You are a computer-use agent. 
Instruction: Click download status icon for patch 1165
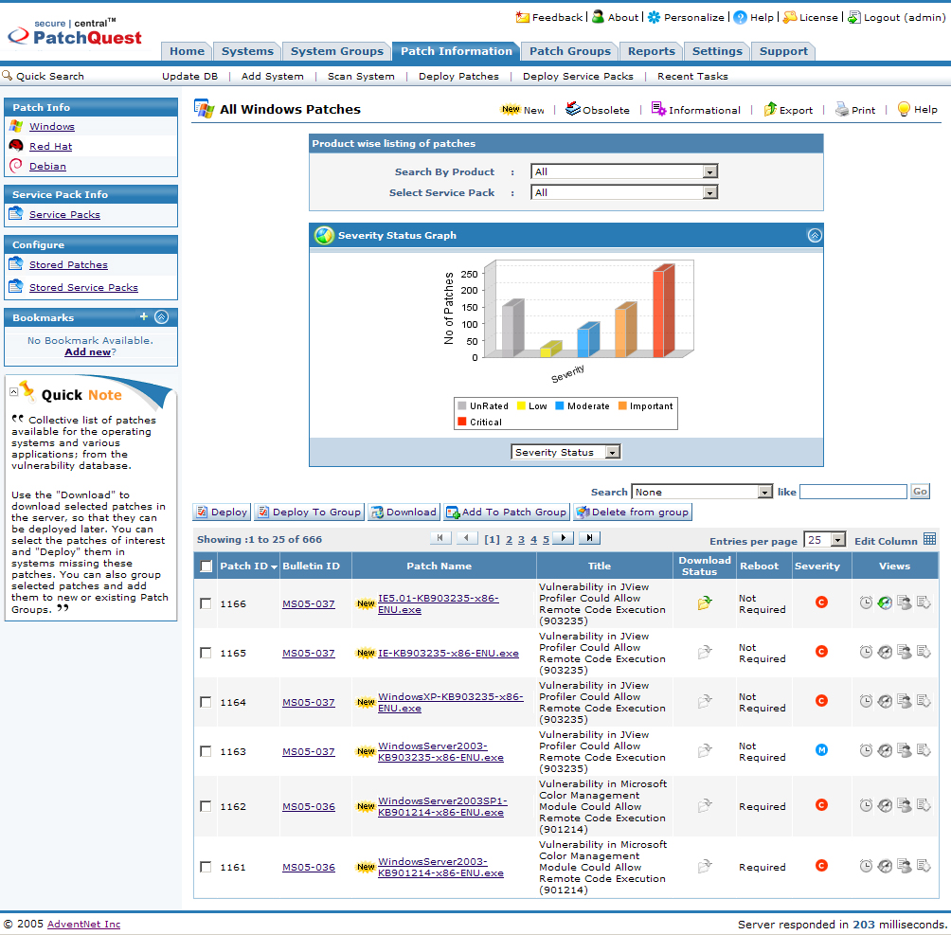pos(704,653)
